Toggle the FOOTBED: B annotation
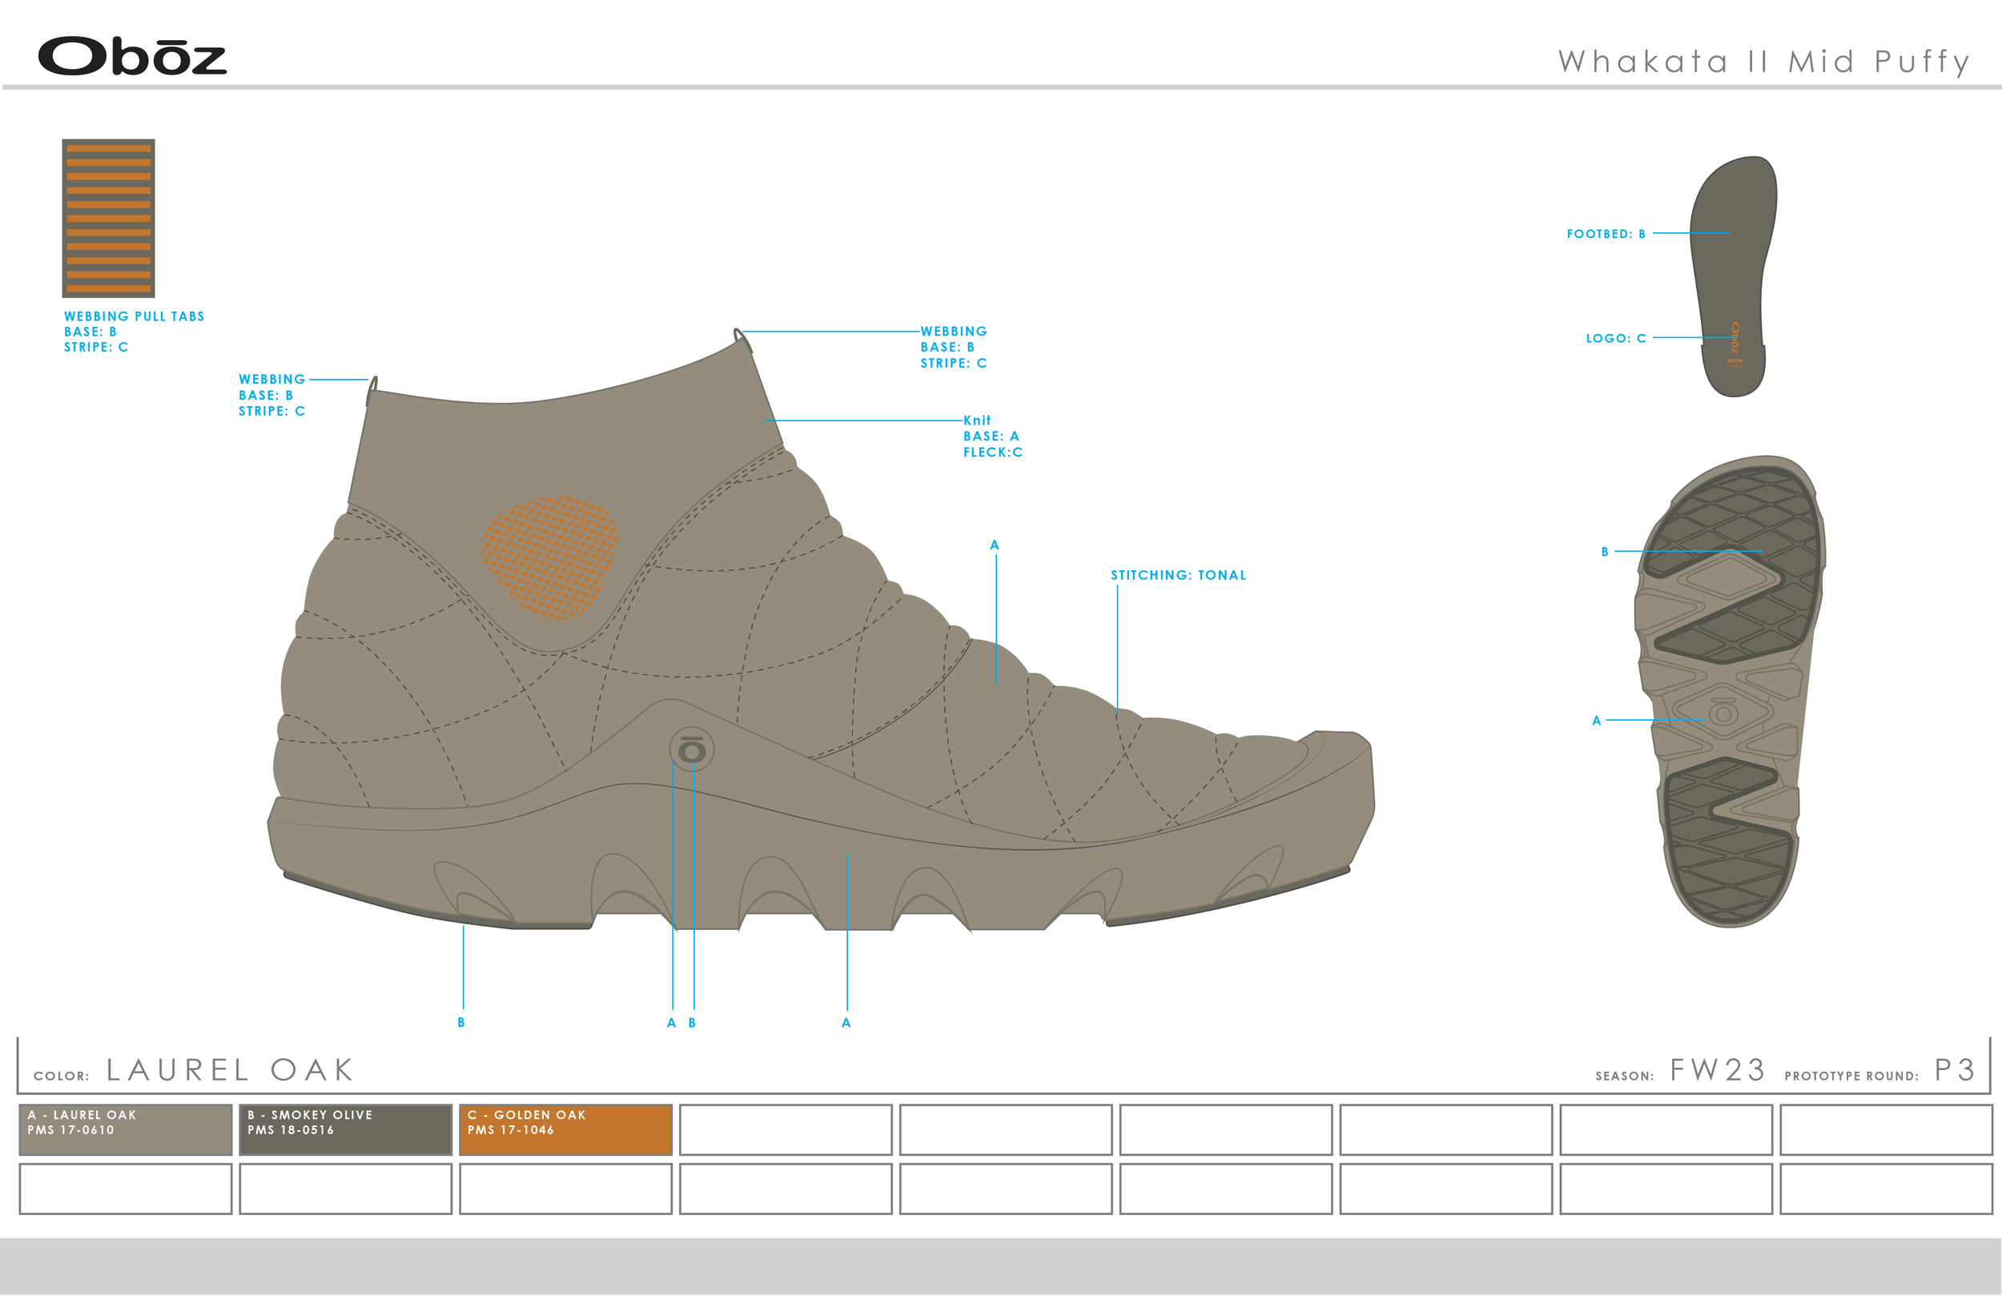 click(x=1608, y=234)
